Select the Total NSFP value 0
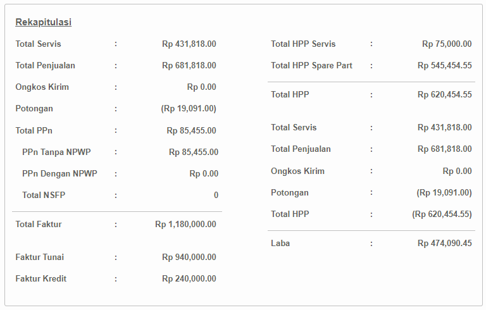The width and height of the screenshot is (486, 310). 216,195
